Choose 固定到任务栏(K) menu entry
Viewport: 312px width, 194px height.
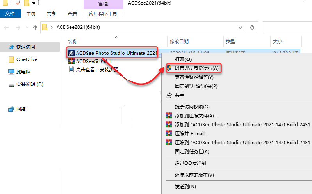click(x=192, y=151)
